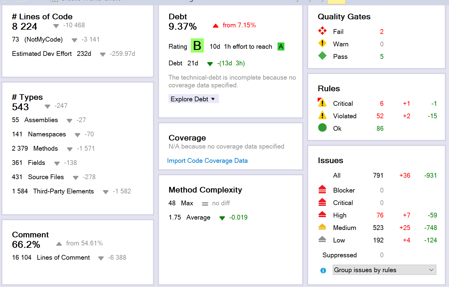Click the Critical rules warning icon
This screenshot has width=449, height=287.
pyautogui.click(x=322, y=102)
